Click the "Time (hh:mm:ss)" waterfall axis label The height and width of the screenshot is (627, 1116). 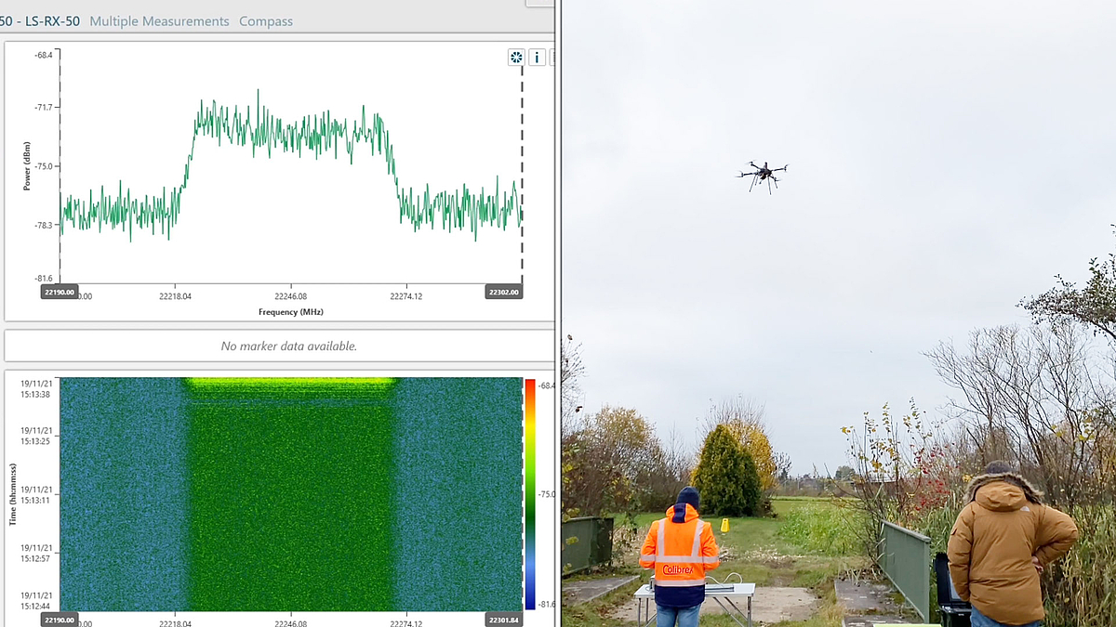13,494
